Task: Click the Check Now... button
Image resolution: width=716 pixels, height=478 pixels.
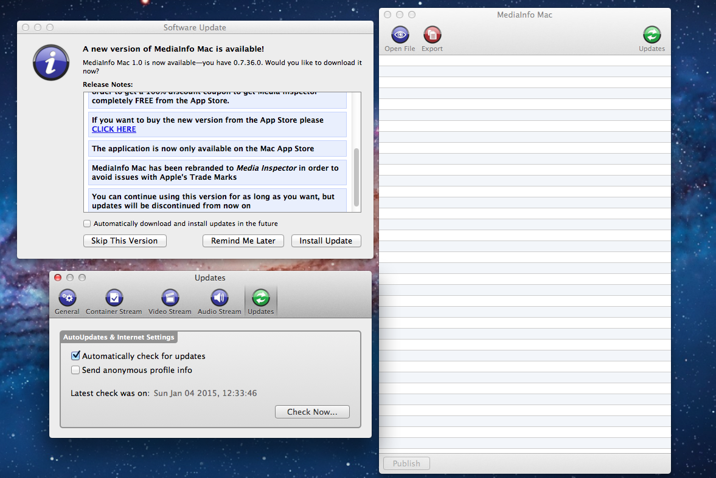Action: [312, 412]
